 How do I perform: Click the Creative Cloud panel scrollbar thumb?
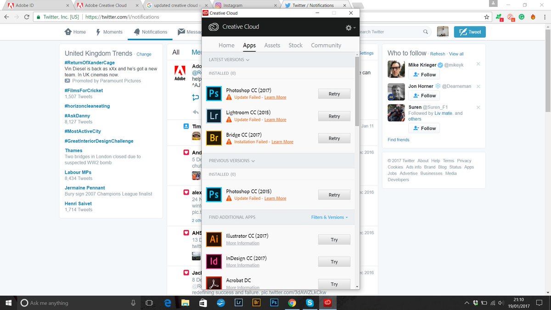(357, 91)
